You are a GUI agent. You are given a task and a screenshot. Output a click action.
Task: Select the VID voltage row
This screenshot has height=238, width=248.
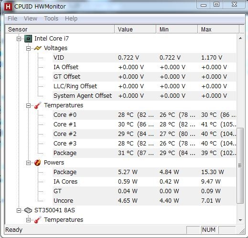pos(144,58)
